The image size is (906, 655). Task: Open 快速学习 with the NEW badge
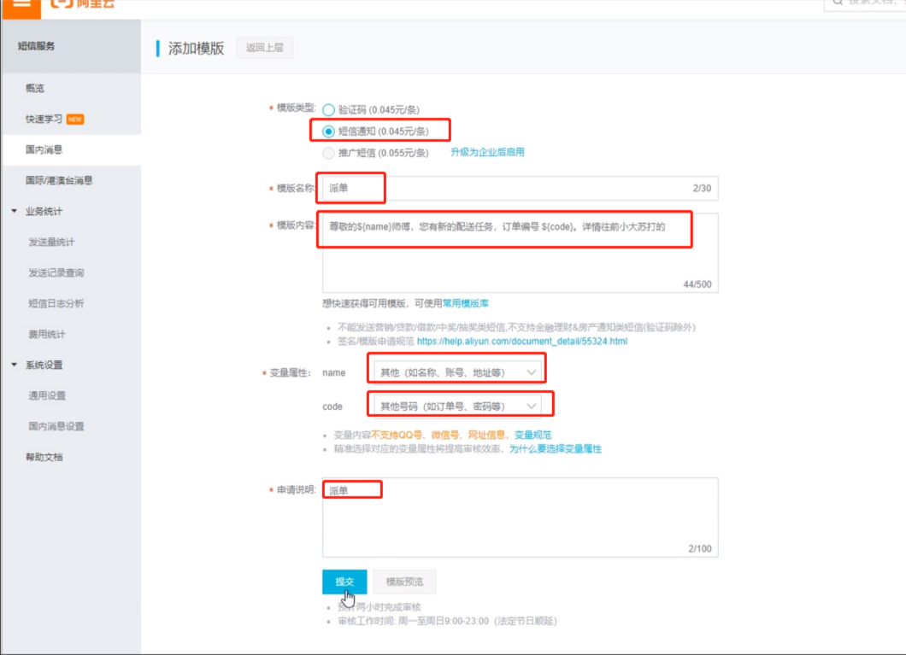coord(43,119)
